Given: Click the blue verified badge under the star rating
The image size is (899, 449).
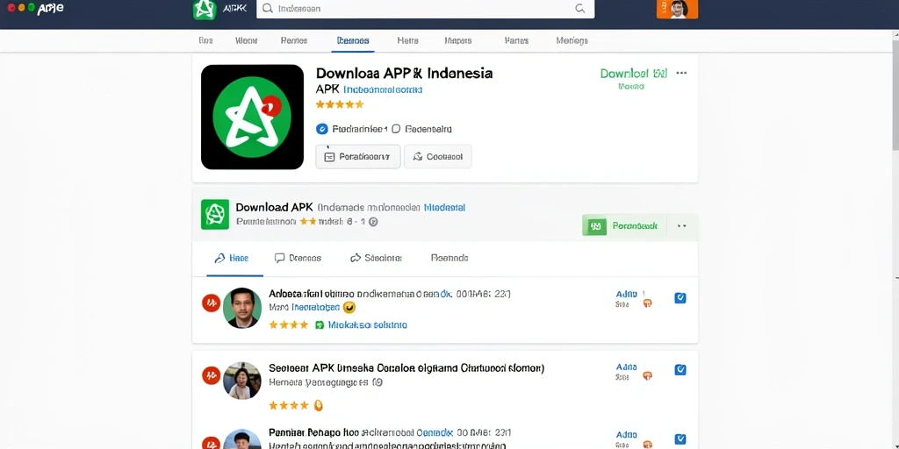Looking at the screenshot, I should (x=321, y=129).
